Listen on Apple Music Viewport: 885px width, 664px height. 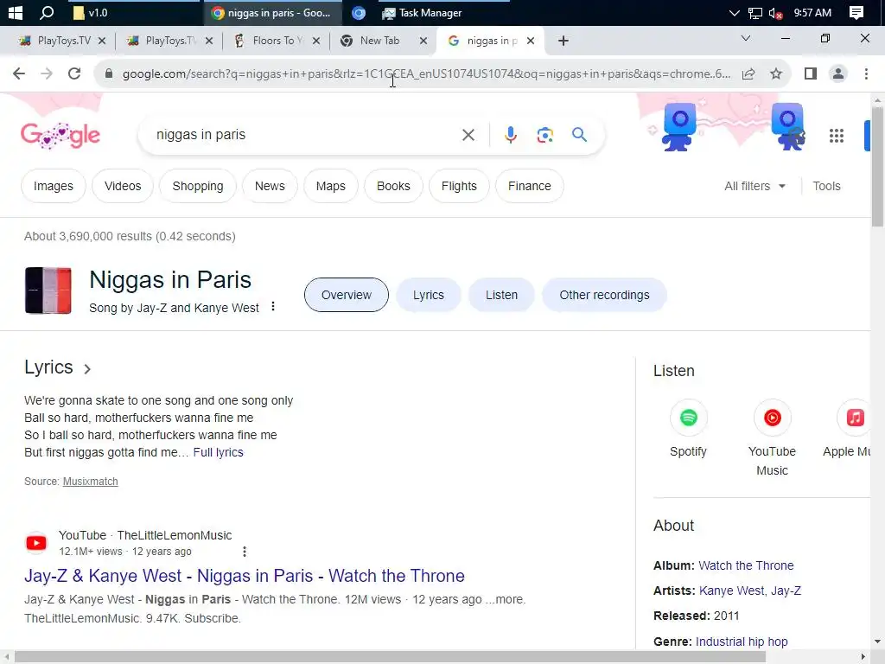[849, 428]
